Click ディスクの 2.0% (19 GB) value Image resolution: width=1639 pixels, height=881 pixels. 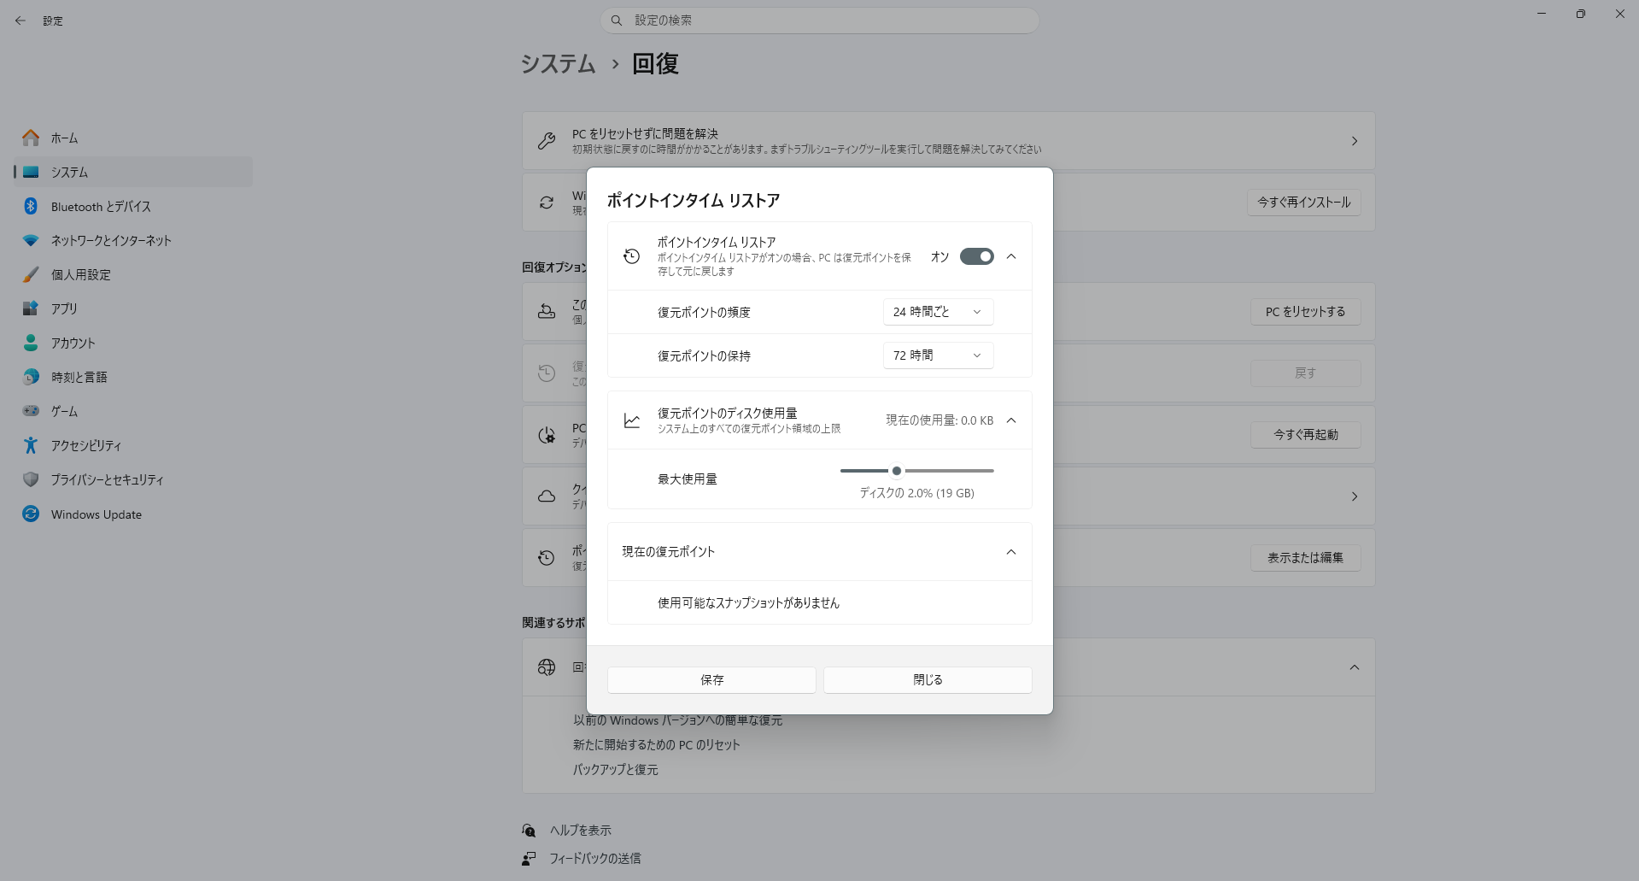coord(917,493)
